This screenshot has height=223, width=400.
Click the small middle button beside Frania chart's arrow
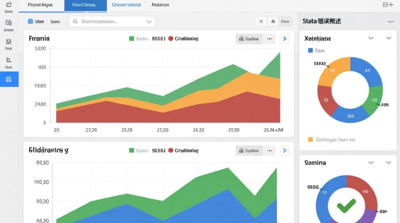coord(269,39)
